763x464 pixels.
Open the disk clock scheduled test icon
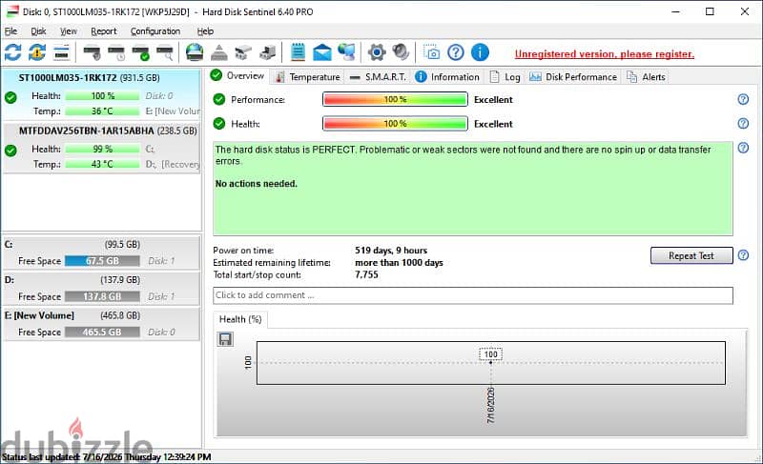116,52
